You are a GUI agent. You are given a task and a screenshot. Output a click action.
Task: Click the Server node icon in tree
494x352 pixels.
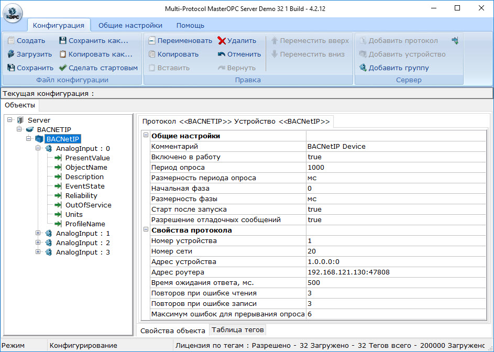(x=20, y=120)
